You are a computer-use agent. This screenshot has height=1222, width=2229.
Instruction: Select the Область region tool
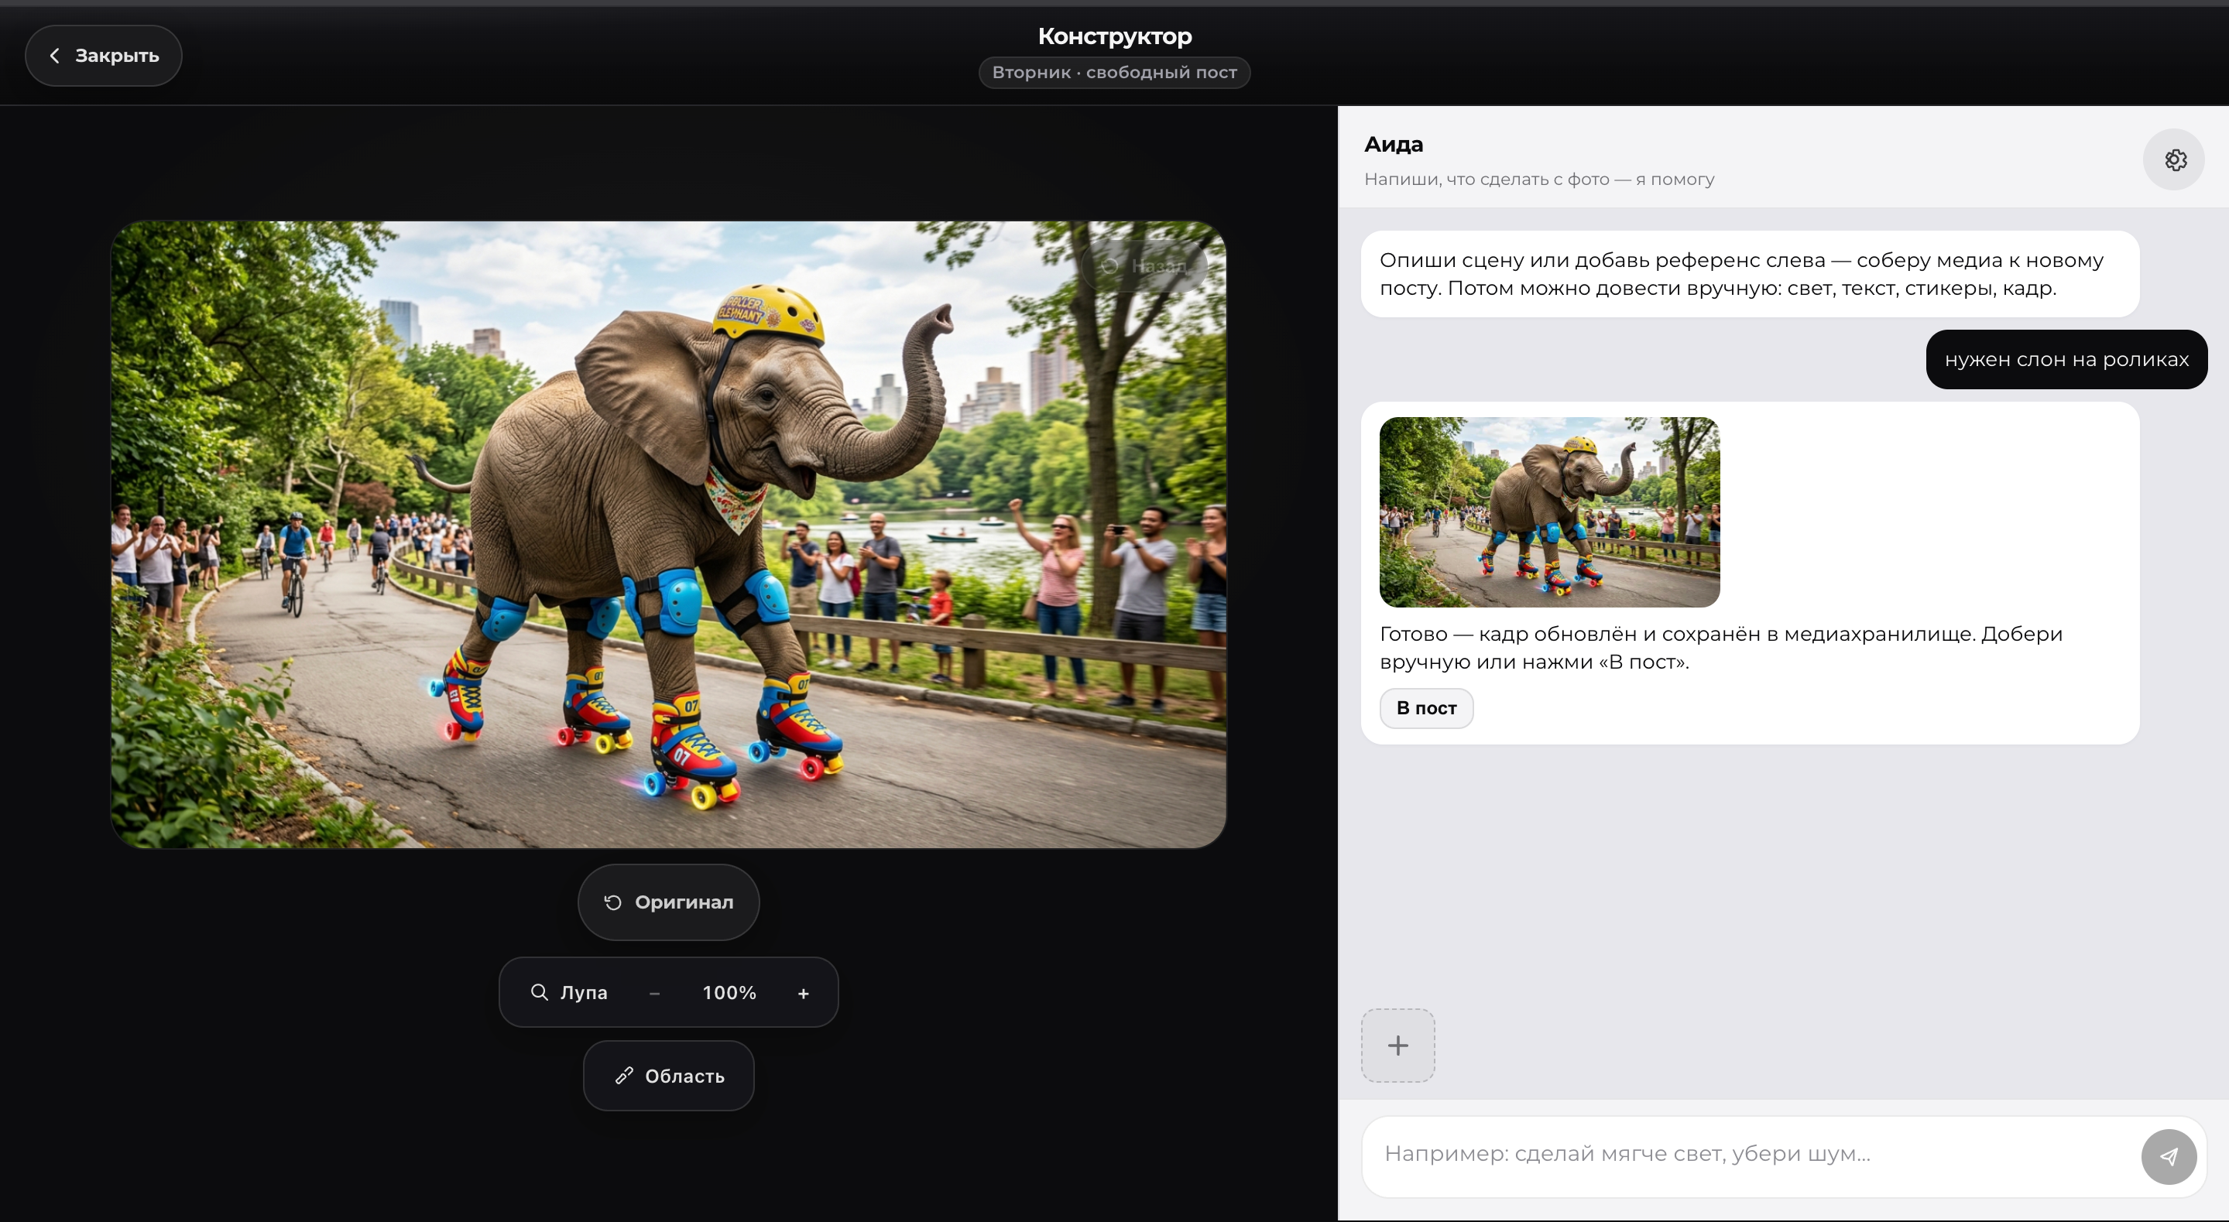pos(668,1076)
